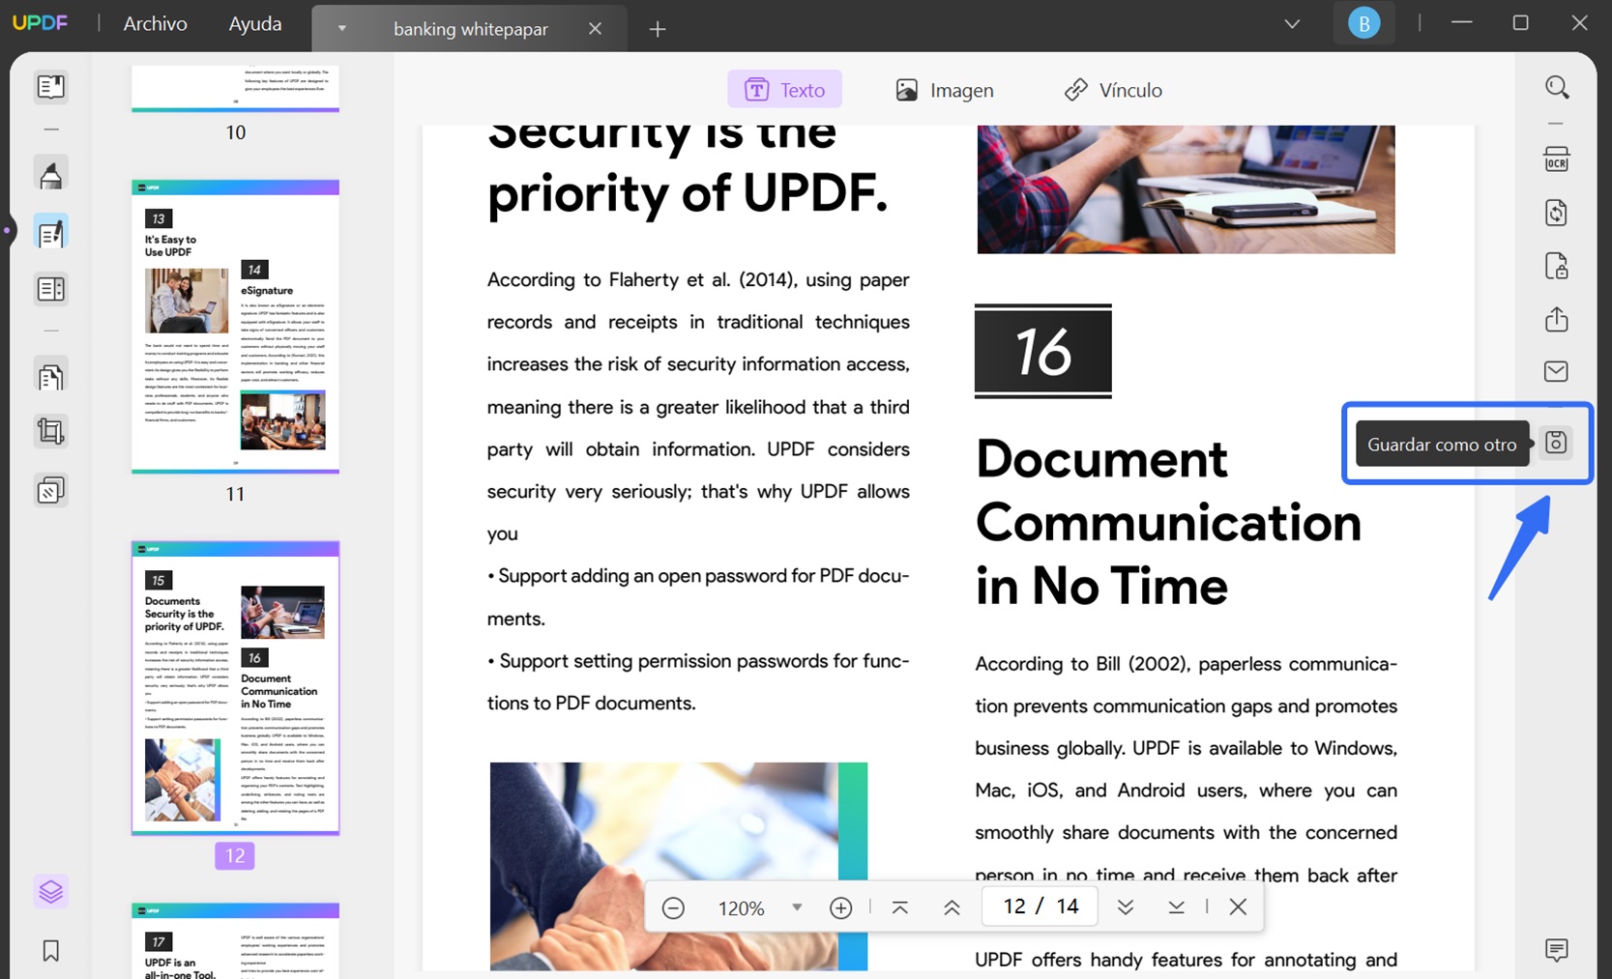Click the handshake image on the page

pos(678,866)
